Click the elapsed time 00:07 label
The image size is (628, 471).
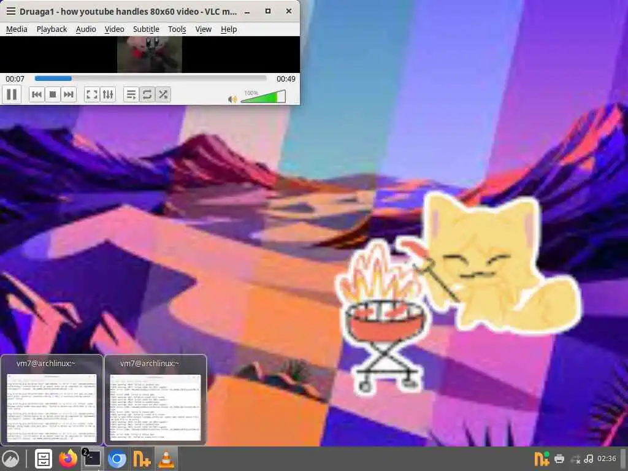click(15, 79)
